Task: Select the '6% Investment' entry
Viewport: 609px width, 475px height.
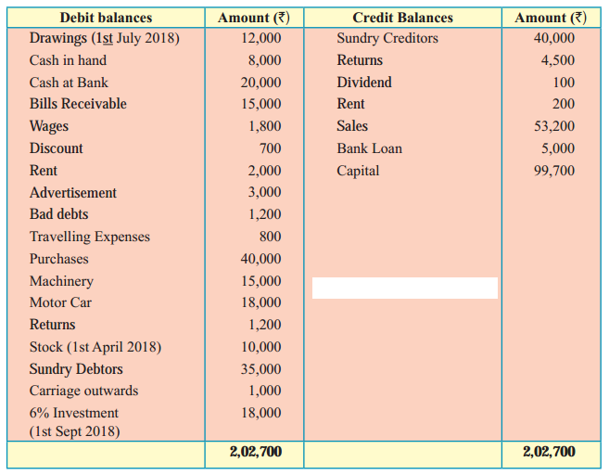Action: tap(74, 413)
